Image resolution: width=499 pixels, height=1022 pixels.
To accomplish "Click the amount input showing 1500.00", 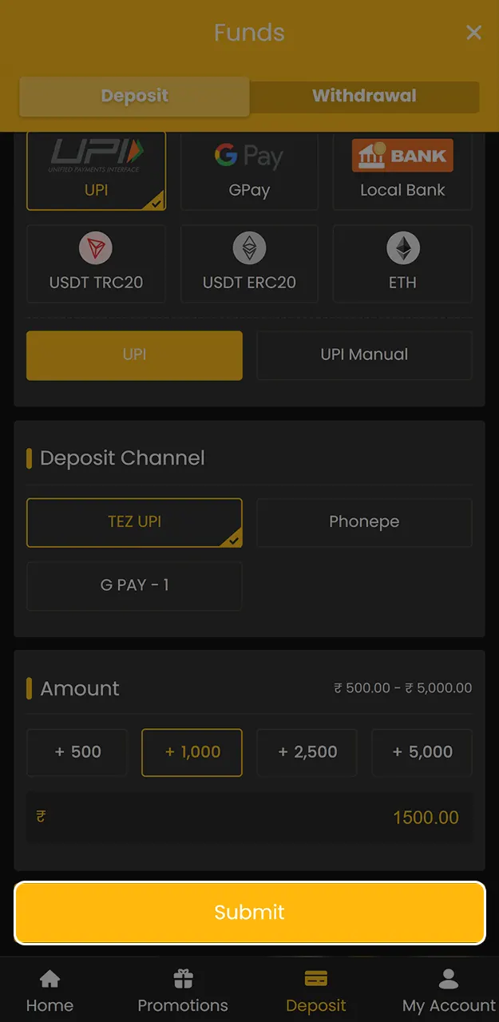I will 249,817.
